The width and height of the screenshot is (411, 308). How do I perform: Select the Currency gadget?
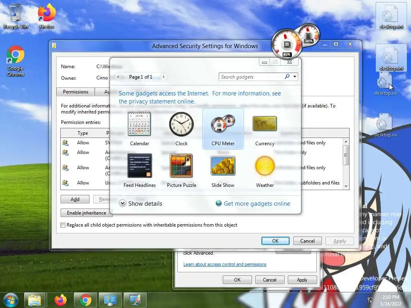point(265,129)
